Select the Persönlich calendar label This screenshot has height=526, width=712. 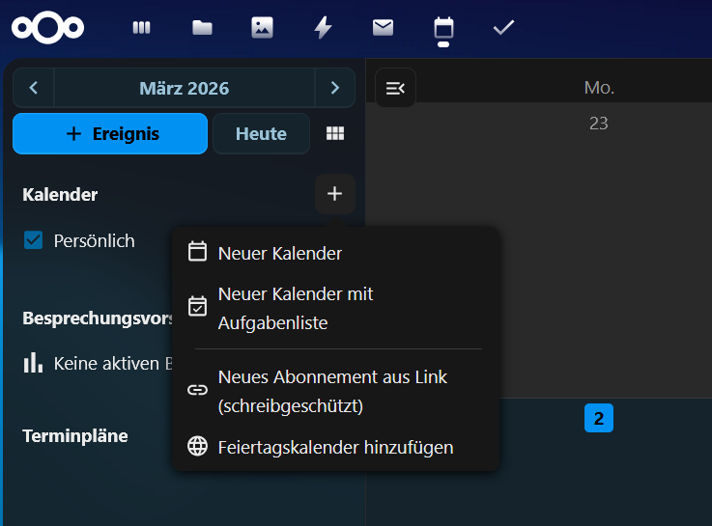[x=94, y=240]
